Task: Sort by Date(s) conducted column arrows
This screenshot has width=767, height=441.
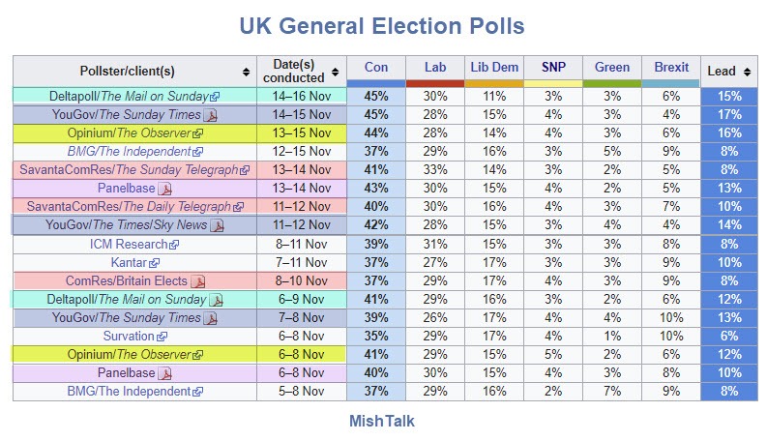Action: (336, 72)
